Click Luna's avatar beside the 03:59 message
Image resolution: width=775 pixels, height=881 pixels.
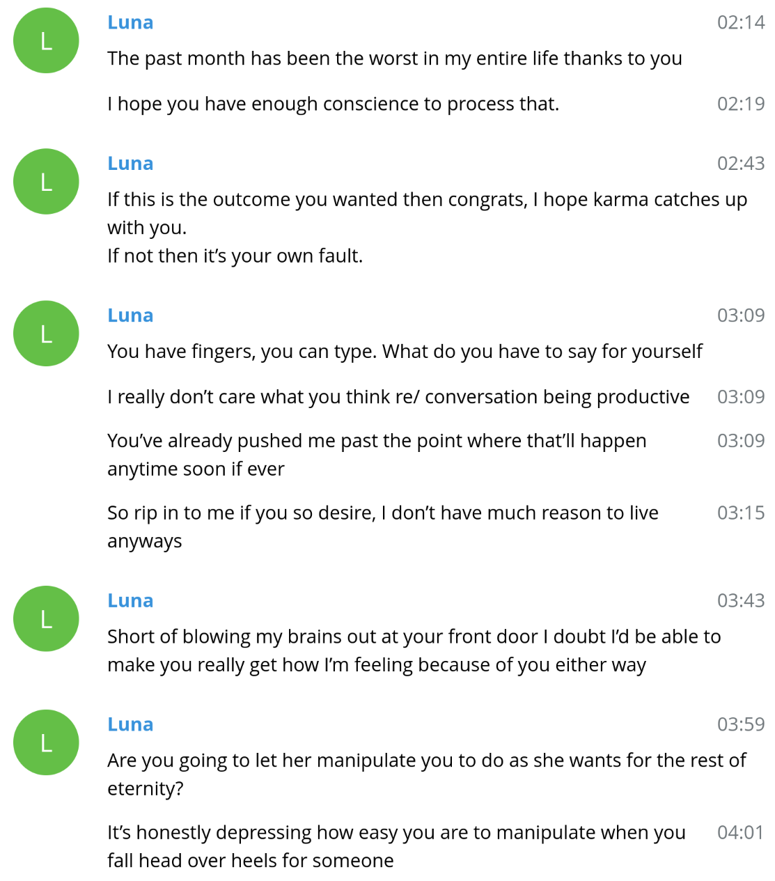pyautogui.click(x=46, y=742)
